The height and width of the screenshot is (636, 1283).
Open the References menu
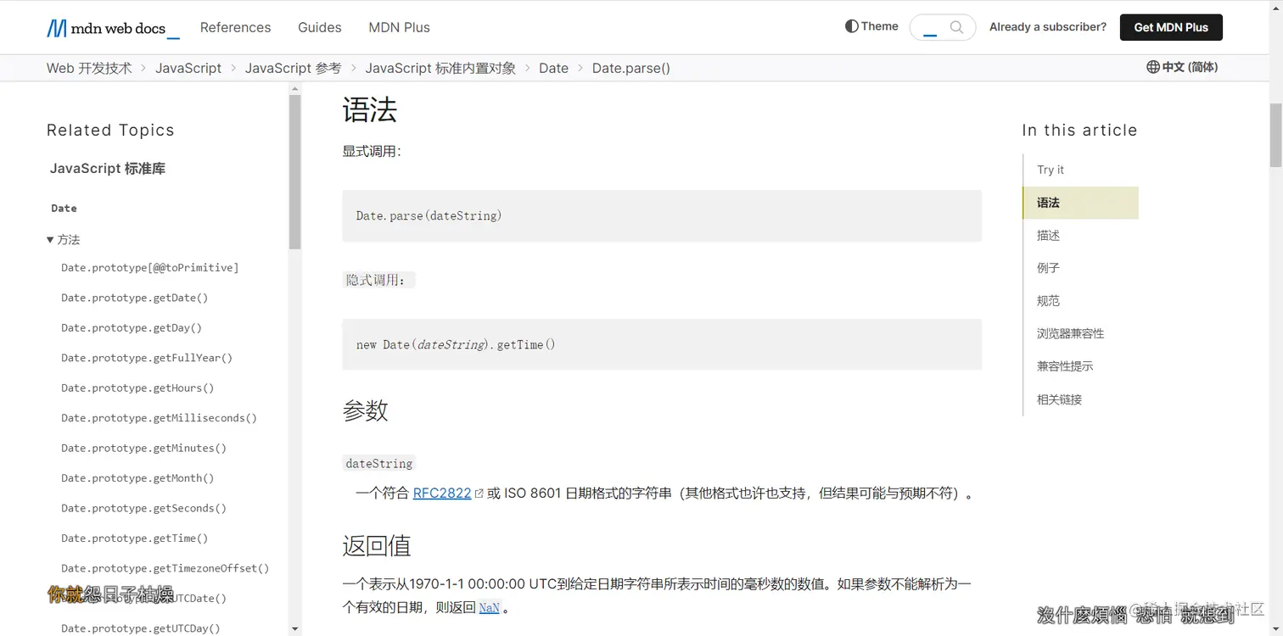click(x=235, y=27)
